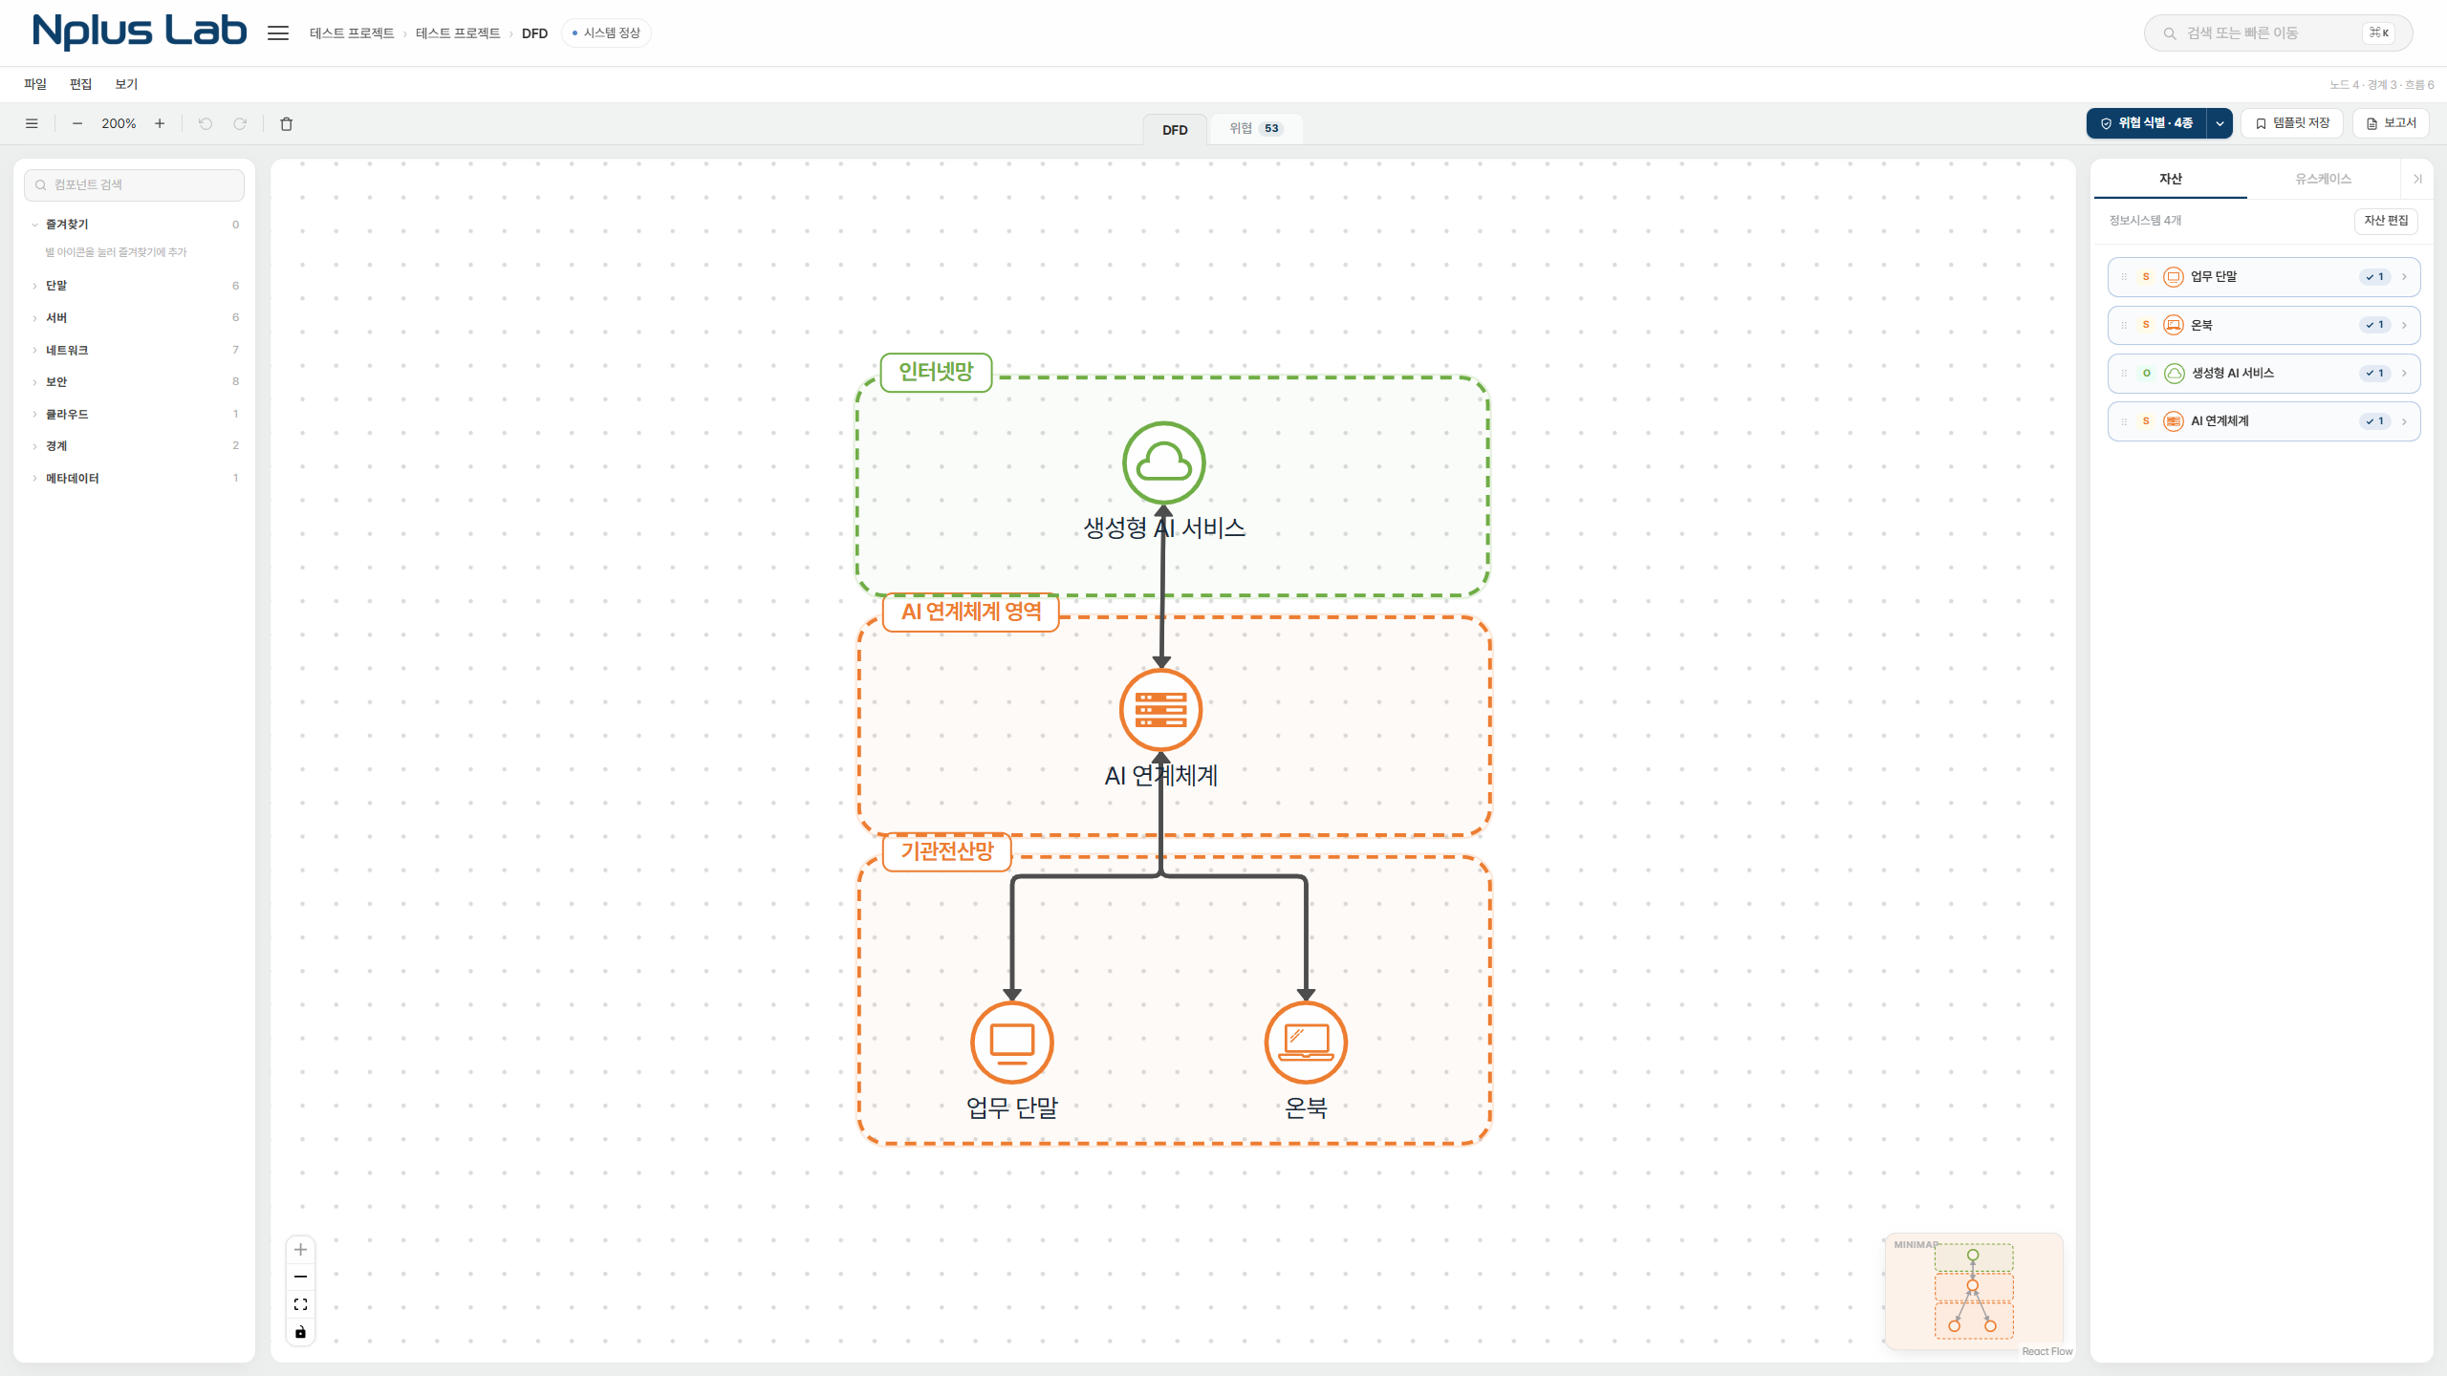Expand the 온북 asset card chevron
This screenshot has width=2447, height=1376.
(x=2404, y=325)
